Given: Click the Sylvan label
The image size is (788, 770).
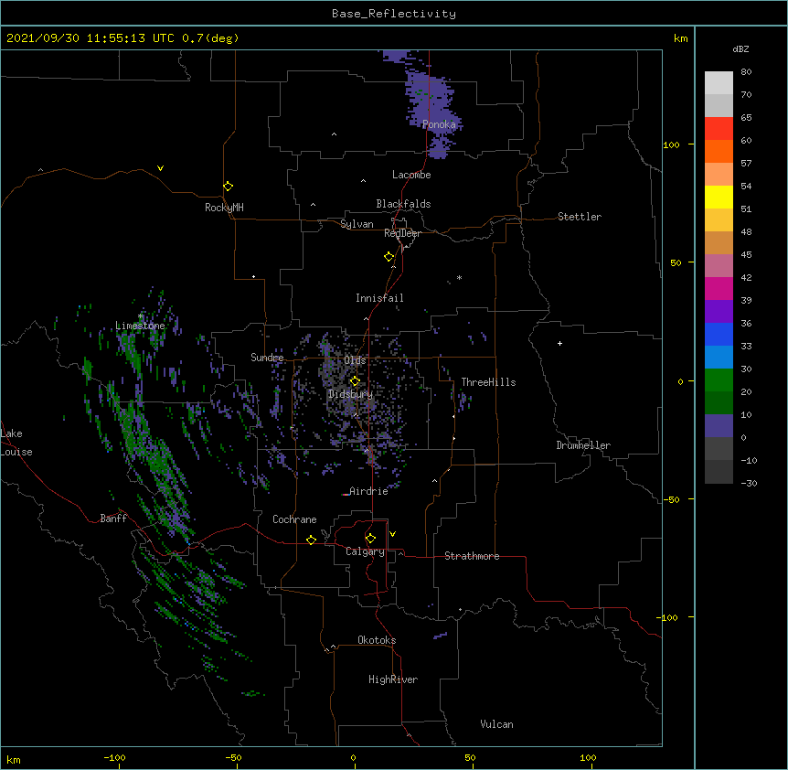Looking at the screenshot, I should point(357,224).
